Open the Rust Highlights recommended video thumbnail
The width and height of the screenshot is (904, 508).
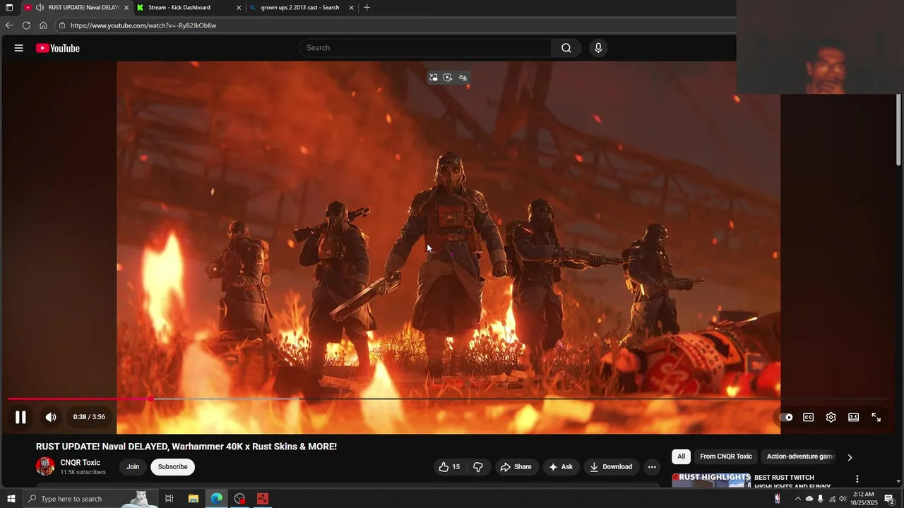[711, 480]
